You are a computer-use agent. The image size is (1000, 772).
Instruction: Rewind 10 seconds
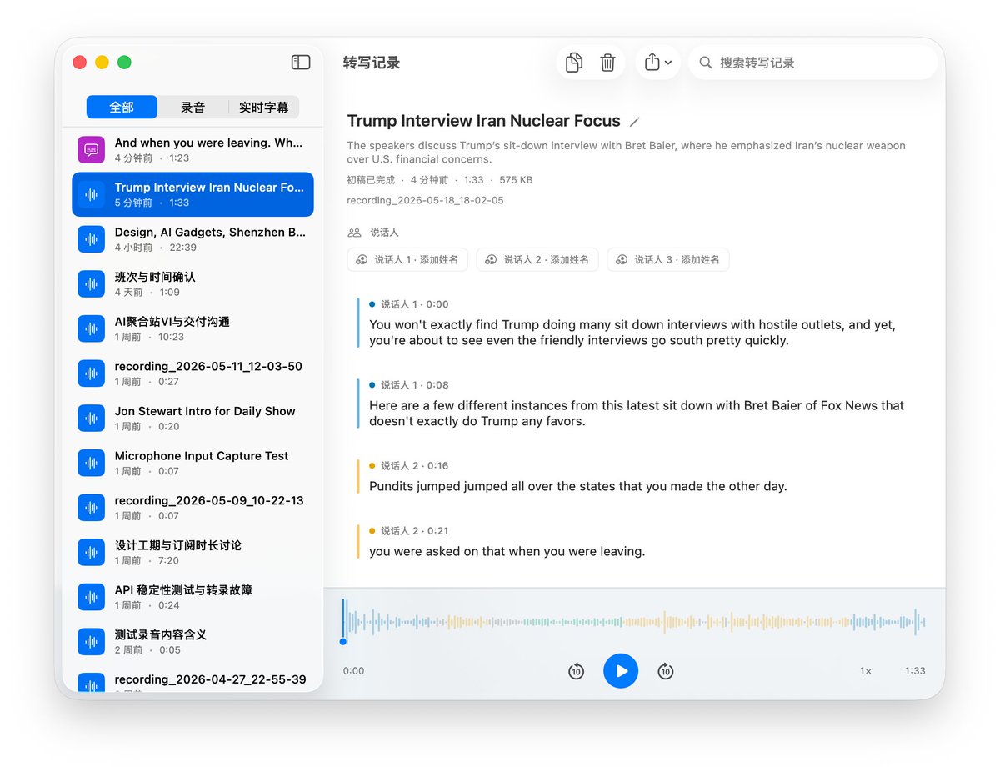point(576,671)
